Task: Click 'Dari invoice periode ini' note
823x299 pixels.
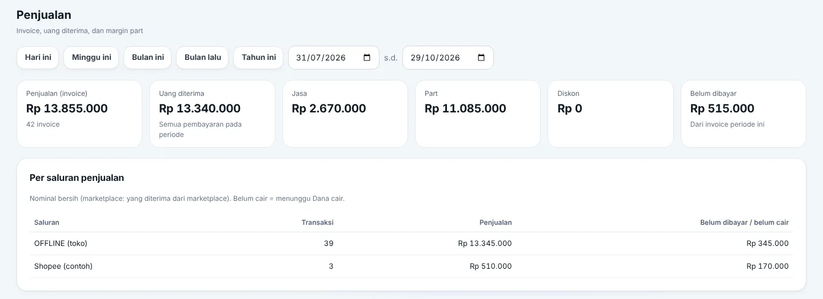Action: pyautogui.click(x=727, y=124)
